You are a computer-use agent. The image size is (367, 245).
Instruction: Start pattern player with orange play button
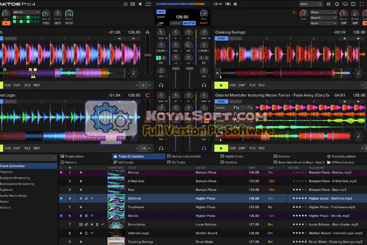pyautogui.click(x=6, y=23)
